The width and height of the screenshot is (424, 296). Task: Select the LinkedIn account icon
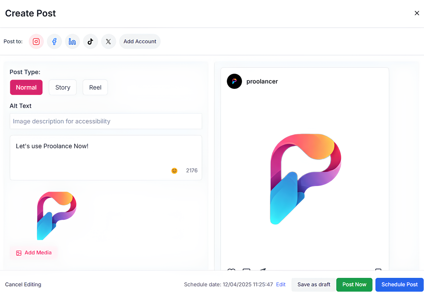click(72, 41)
